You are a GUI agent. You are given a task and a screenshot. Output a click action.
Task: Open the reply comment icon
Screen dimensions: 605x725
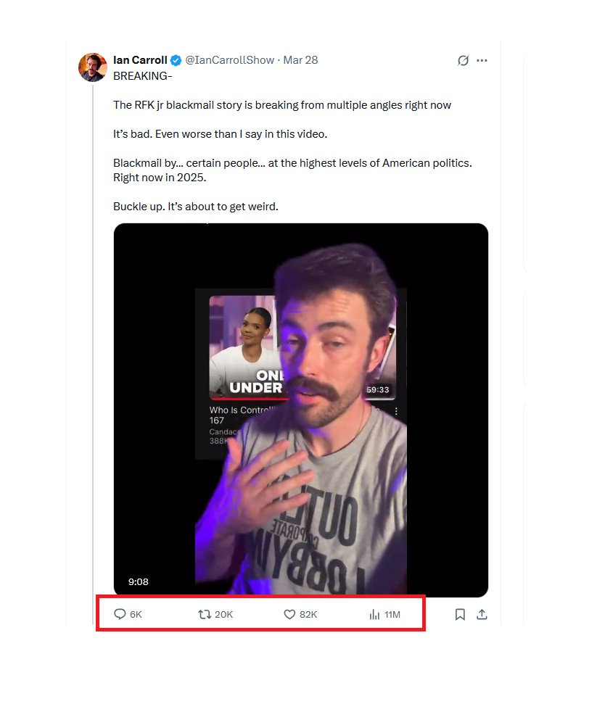pyautogui.click(x=120, y=614)
